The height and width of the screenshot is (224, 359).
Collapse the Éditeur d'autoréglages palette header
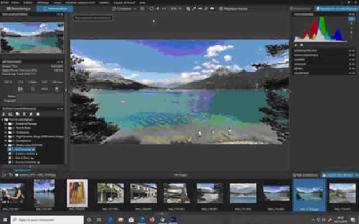coord(32,109)
